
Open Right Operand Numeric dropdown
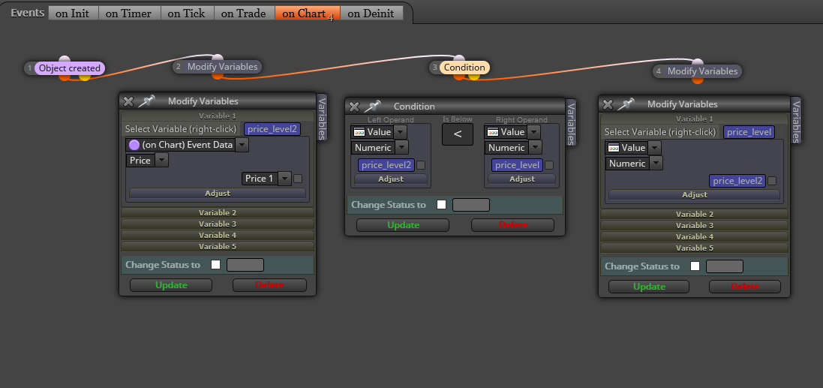point(536,148)
